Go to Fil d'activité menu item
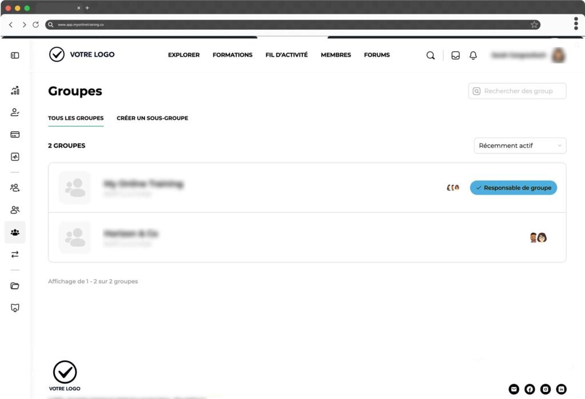The height and width of the screenshot is (399, 585). pos(286,55)
